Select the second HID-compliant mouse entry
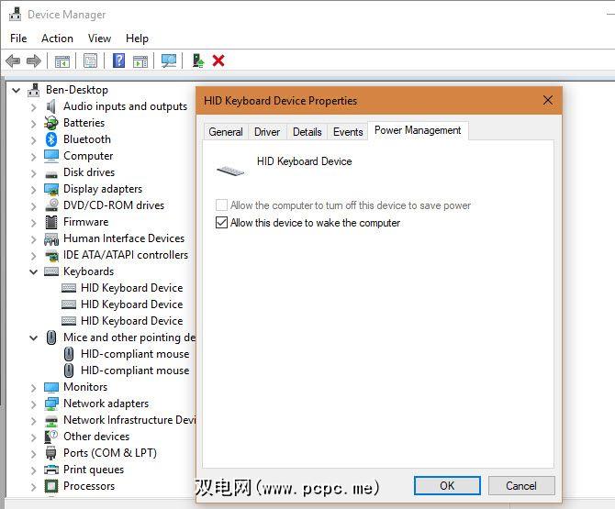The height and width of the screenshot is (509, 615). (135, 371)
